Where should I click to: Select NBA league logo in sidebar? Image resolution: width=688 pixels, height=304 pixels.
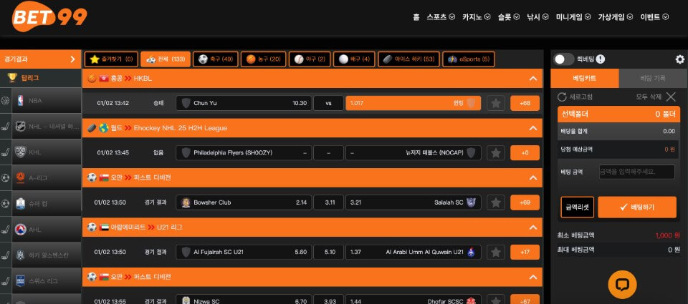[20, 101]
